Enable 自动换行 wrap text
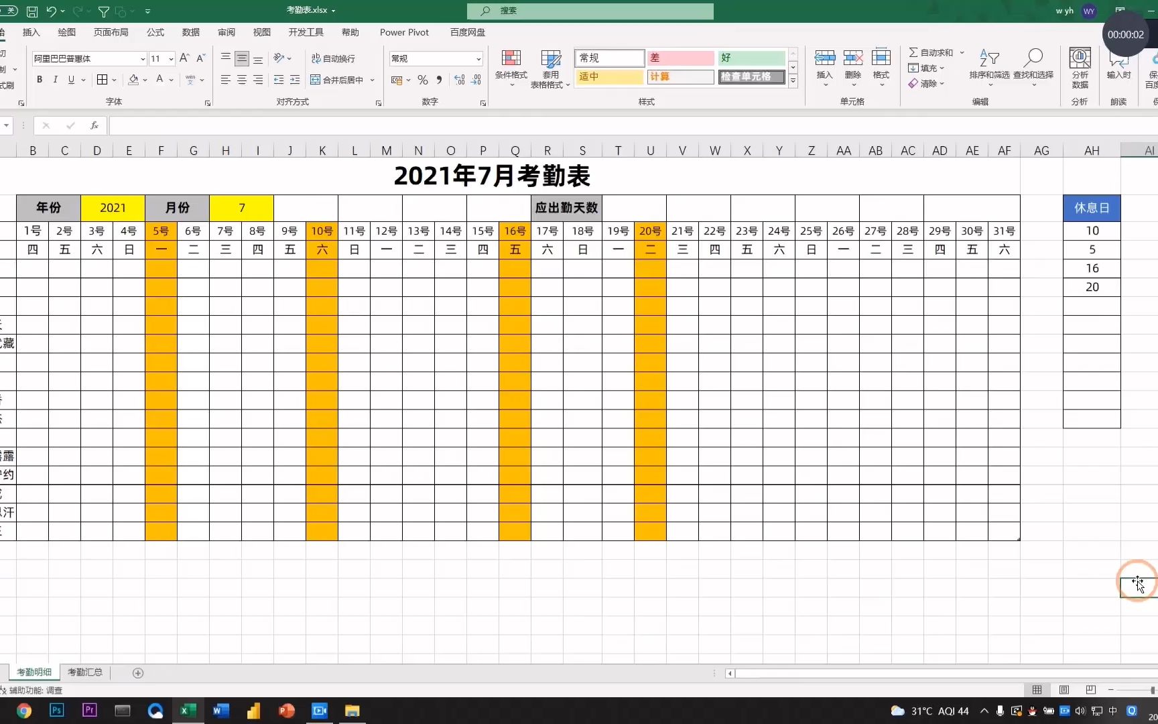Image resolution: width=1158 pixels, height=724 pixels. (333, 58)
